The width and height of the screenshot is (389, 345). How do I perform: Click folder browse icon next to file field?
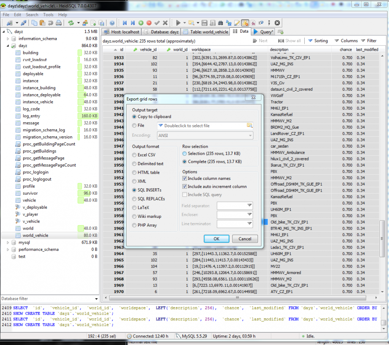pos(250,125)
